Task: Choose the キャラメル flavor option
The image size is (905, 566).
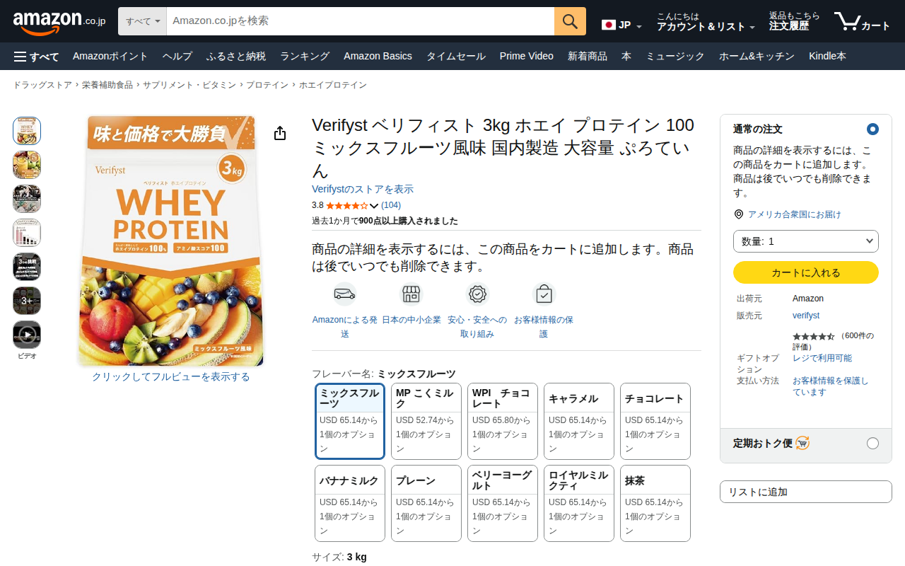Action: point(579,421)
